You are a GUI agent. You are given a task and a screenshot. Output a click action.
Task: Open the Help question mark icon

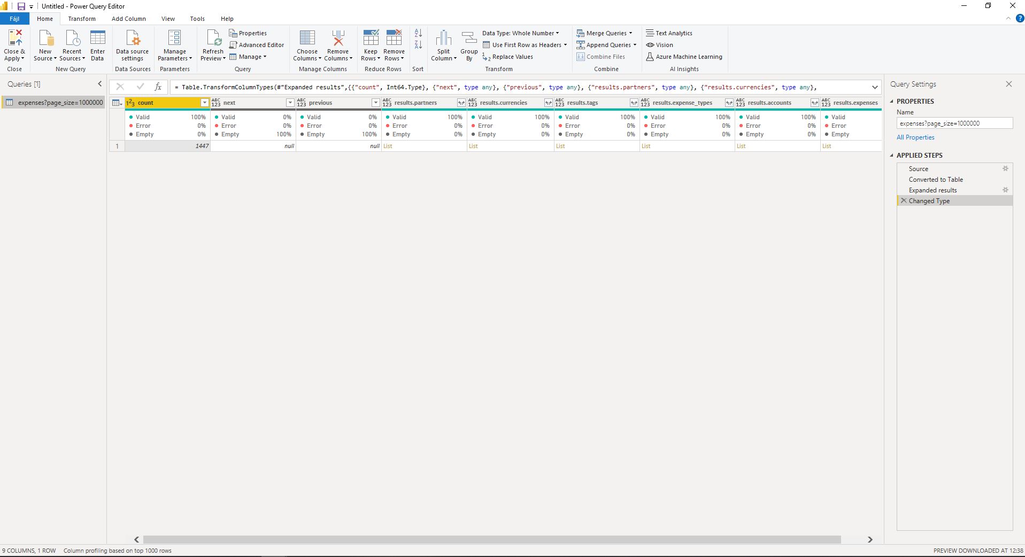1020,18
